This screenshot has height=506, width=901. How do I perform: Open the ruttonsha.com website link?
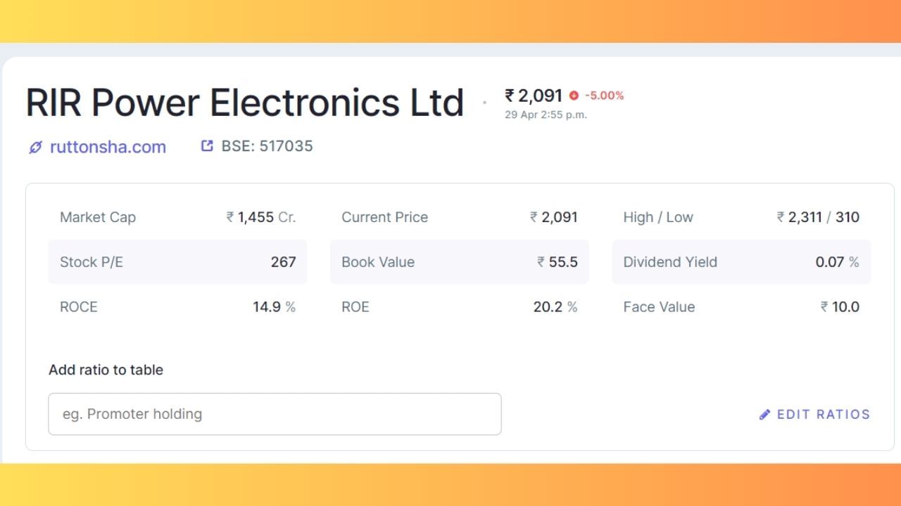[107, 147]
